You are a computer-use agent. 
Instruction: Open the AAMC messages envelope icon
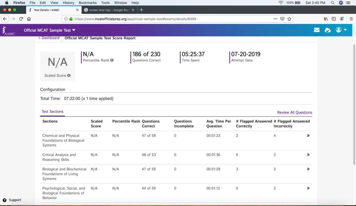tap(317, 30)
